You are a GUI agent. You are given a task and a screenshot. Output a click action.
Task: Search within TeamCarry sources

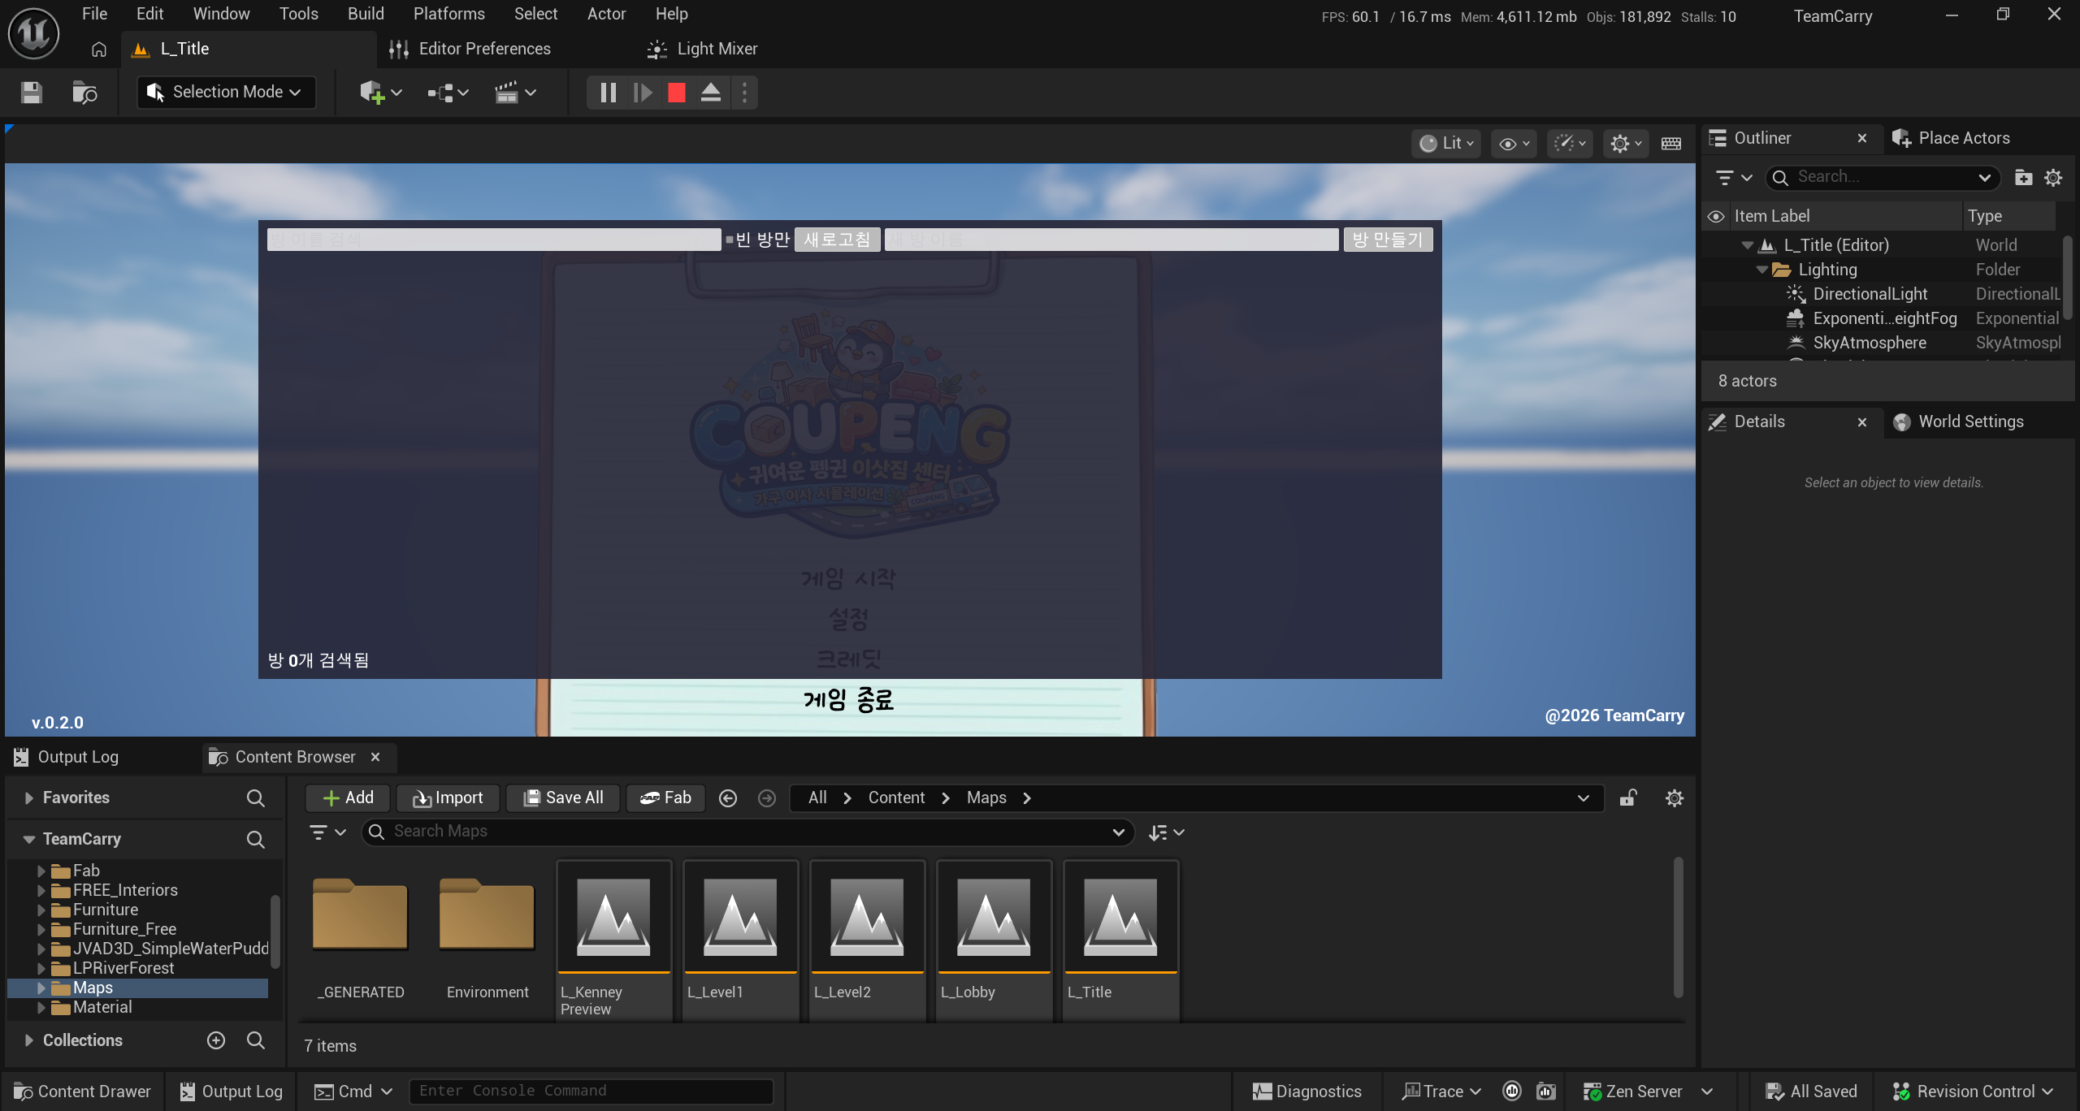(x=255, y=840)
